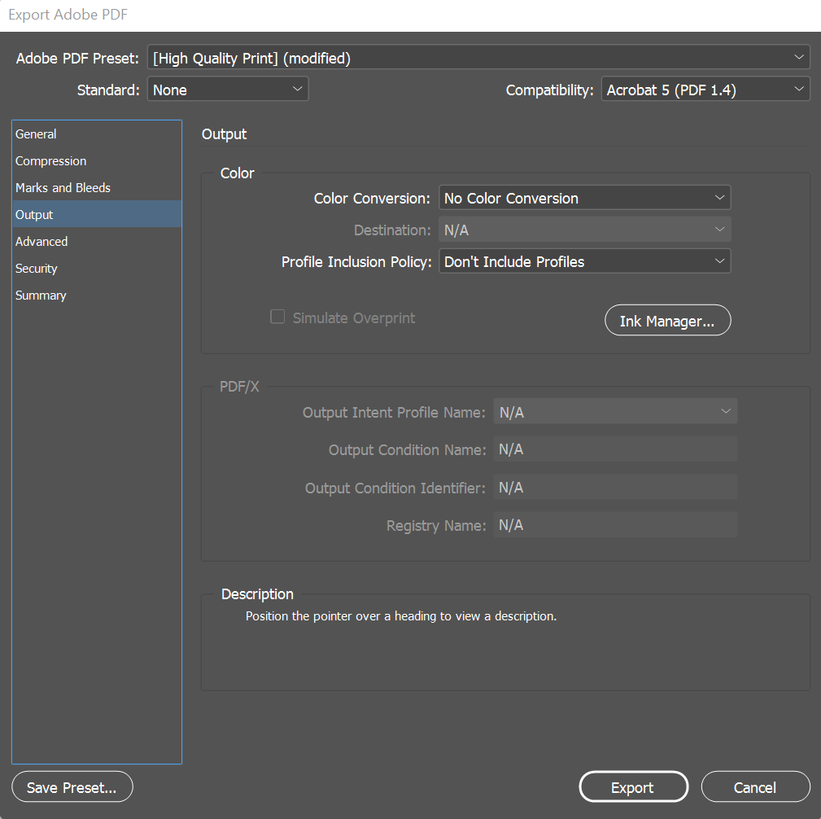The width and height of the screenshot is (821, 819).
Task: Open the Advanced section
Action: tap(41, 242)
